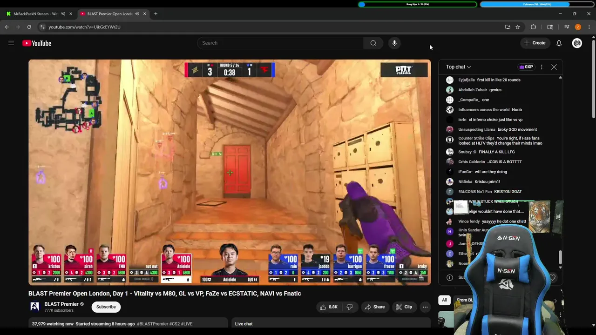The image size is (596, 335).
Task: Click the Chrome profile avatar icon
Action: (x=578, y=27)
